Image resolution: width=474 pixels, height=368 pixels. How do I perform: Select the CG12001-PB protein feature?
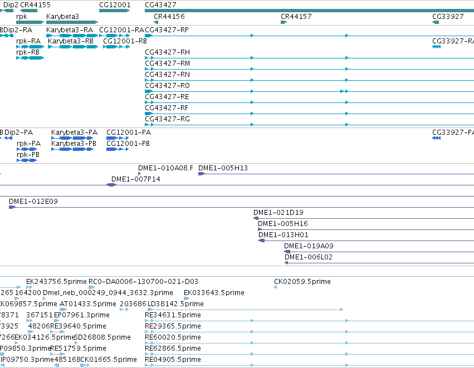coord(128,144)
